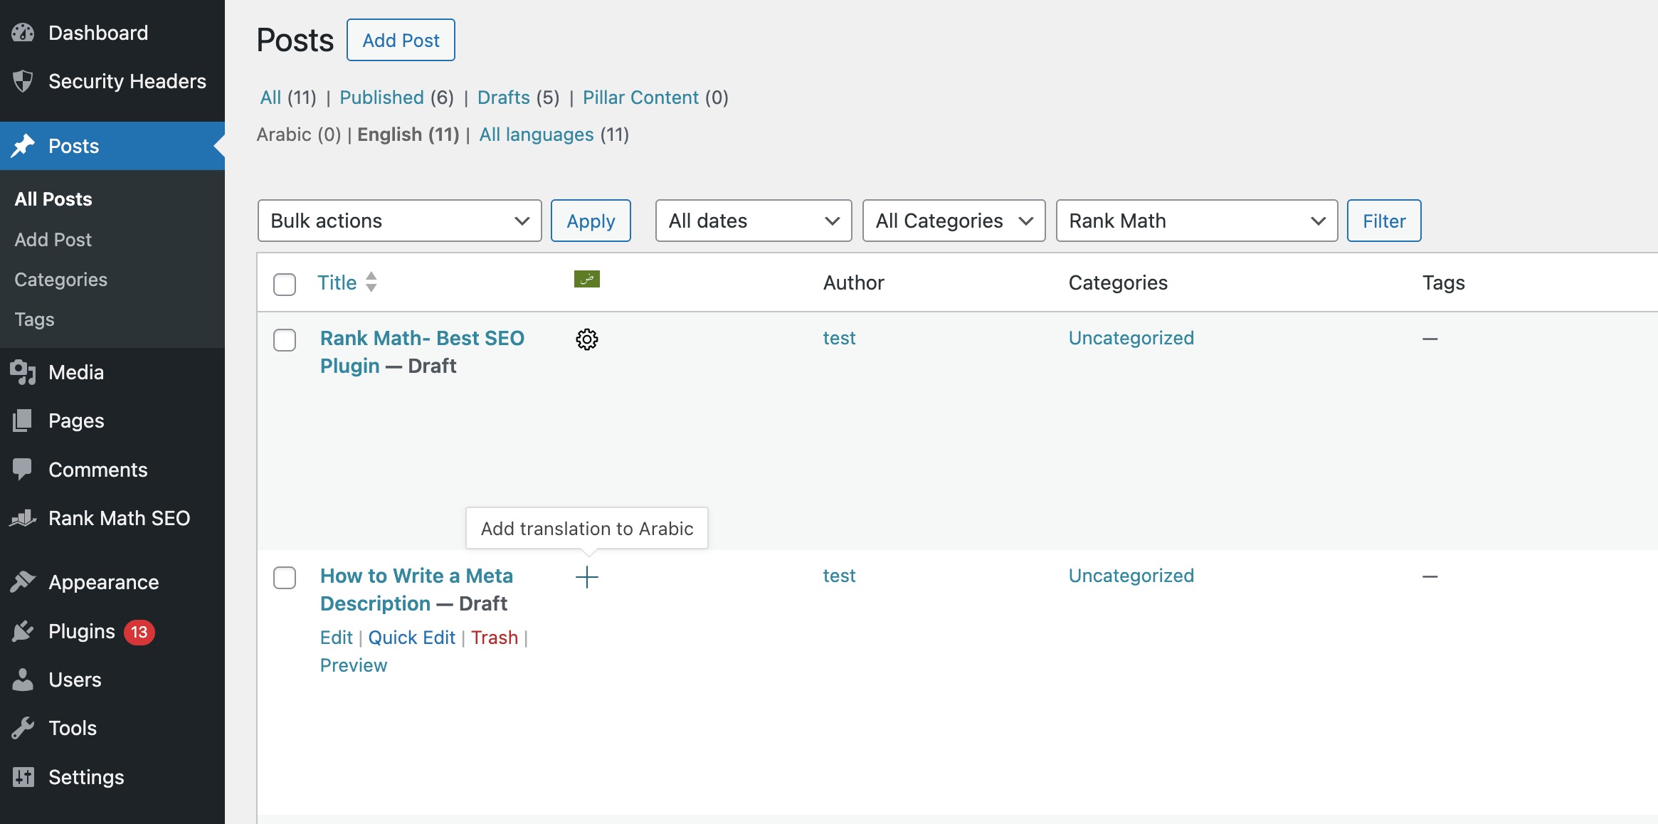Viewport: 1658px width, 824px height.
Task: Click author test in the Meta Description row
Action: coord(839,576)
